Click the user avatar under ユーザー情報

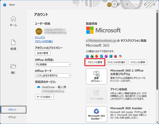point(39,31)
